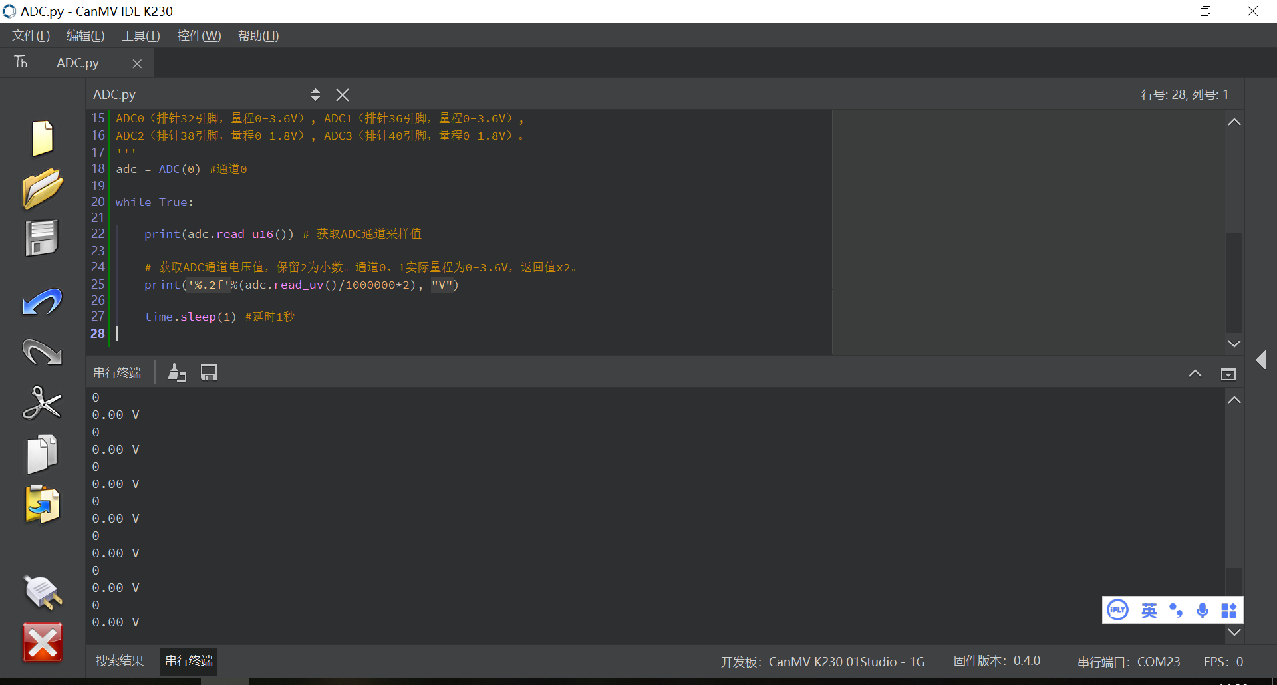Stop the script with the red X icon

43,642
